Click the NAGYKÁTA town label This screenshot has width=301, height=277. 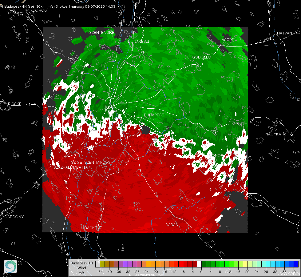point(275,134)
